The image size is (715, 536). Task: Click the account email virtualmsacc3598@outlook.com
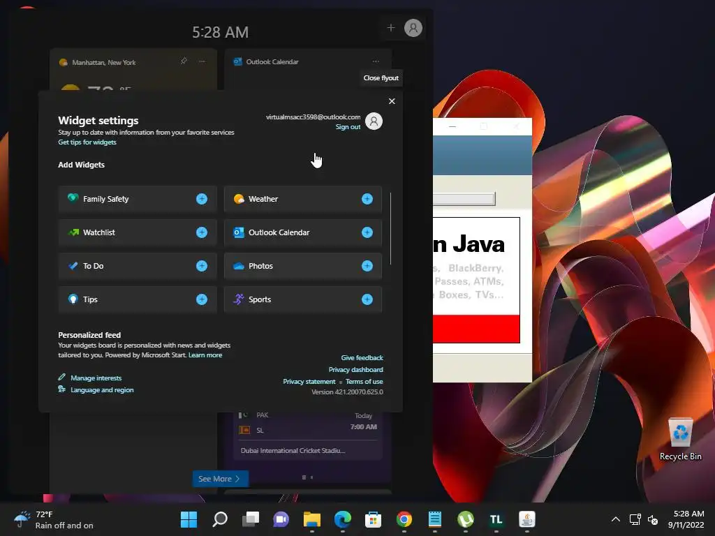pyautogui.click(x=314, y=117)
